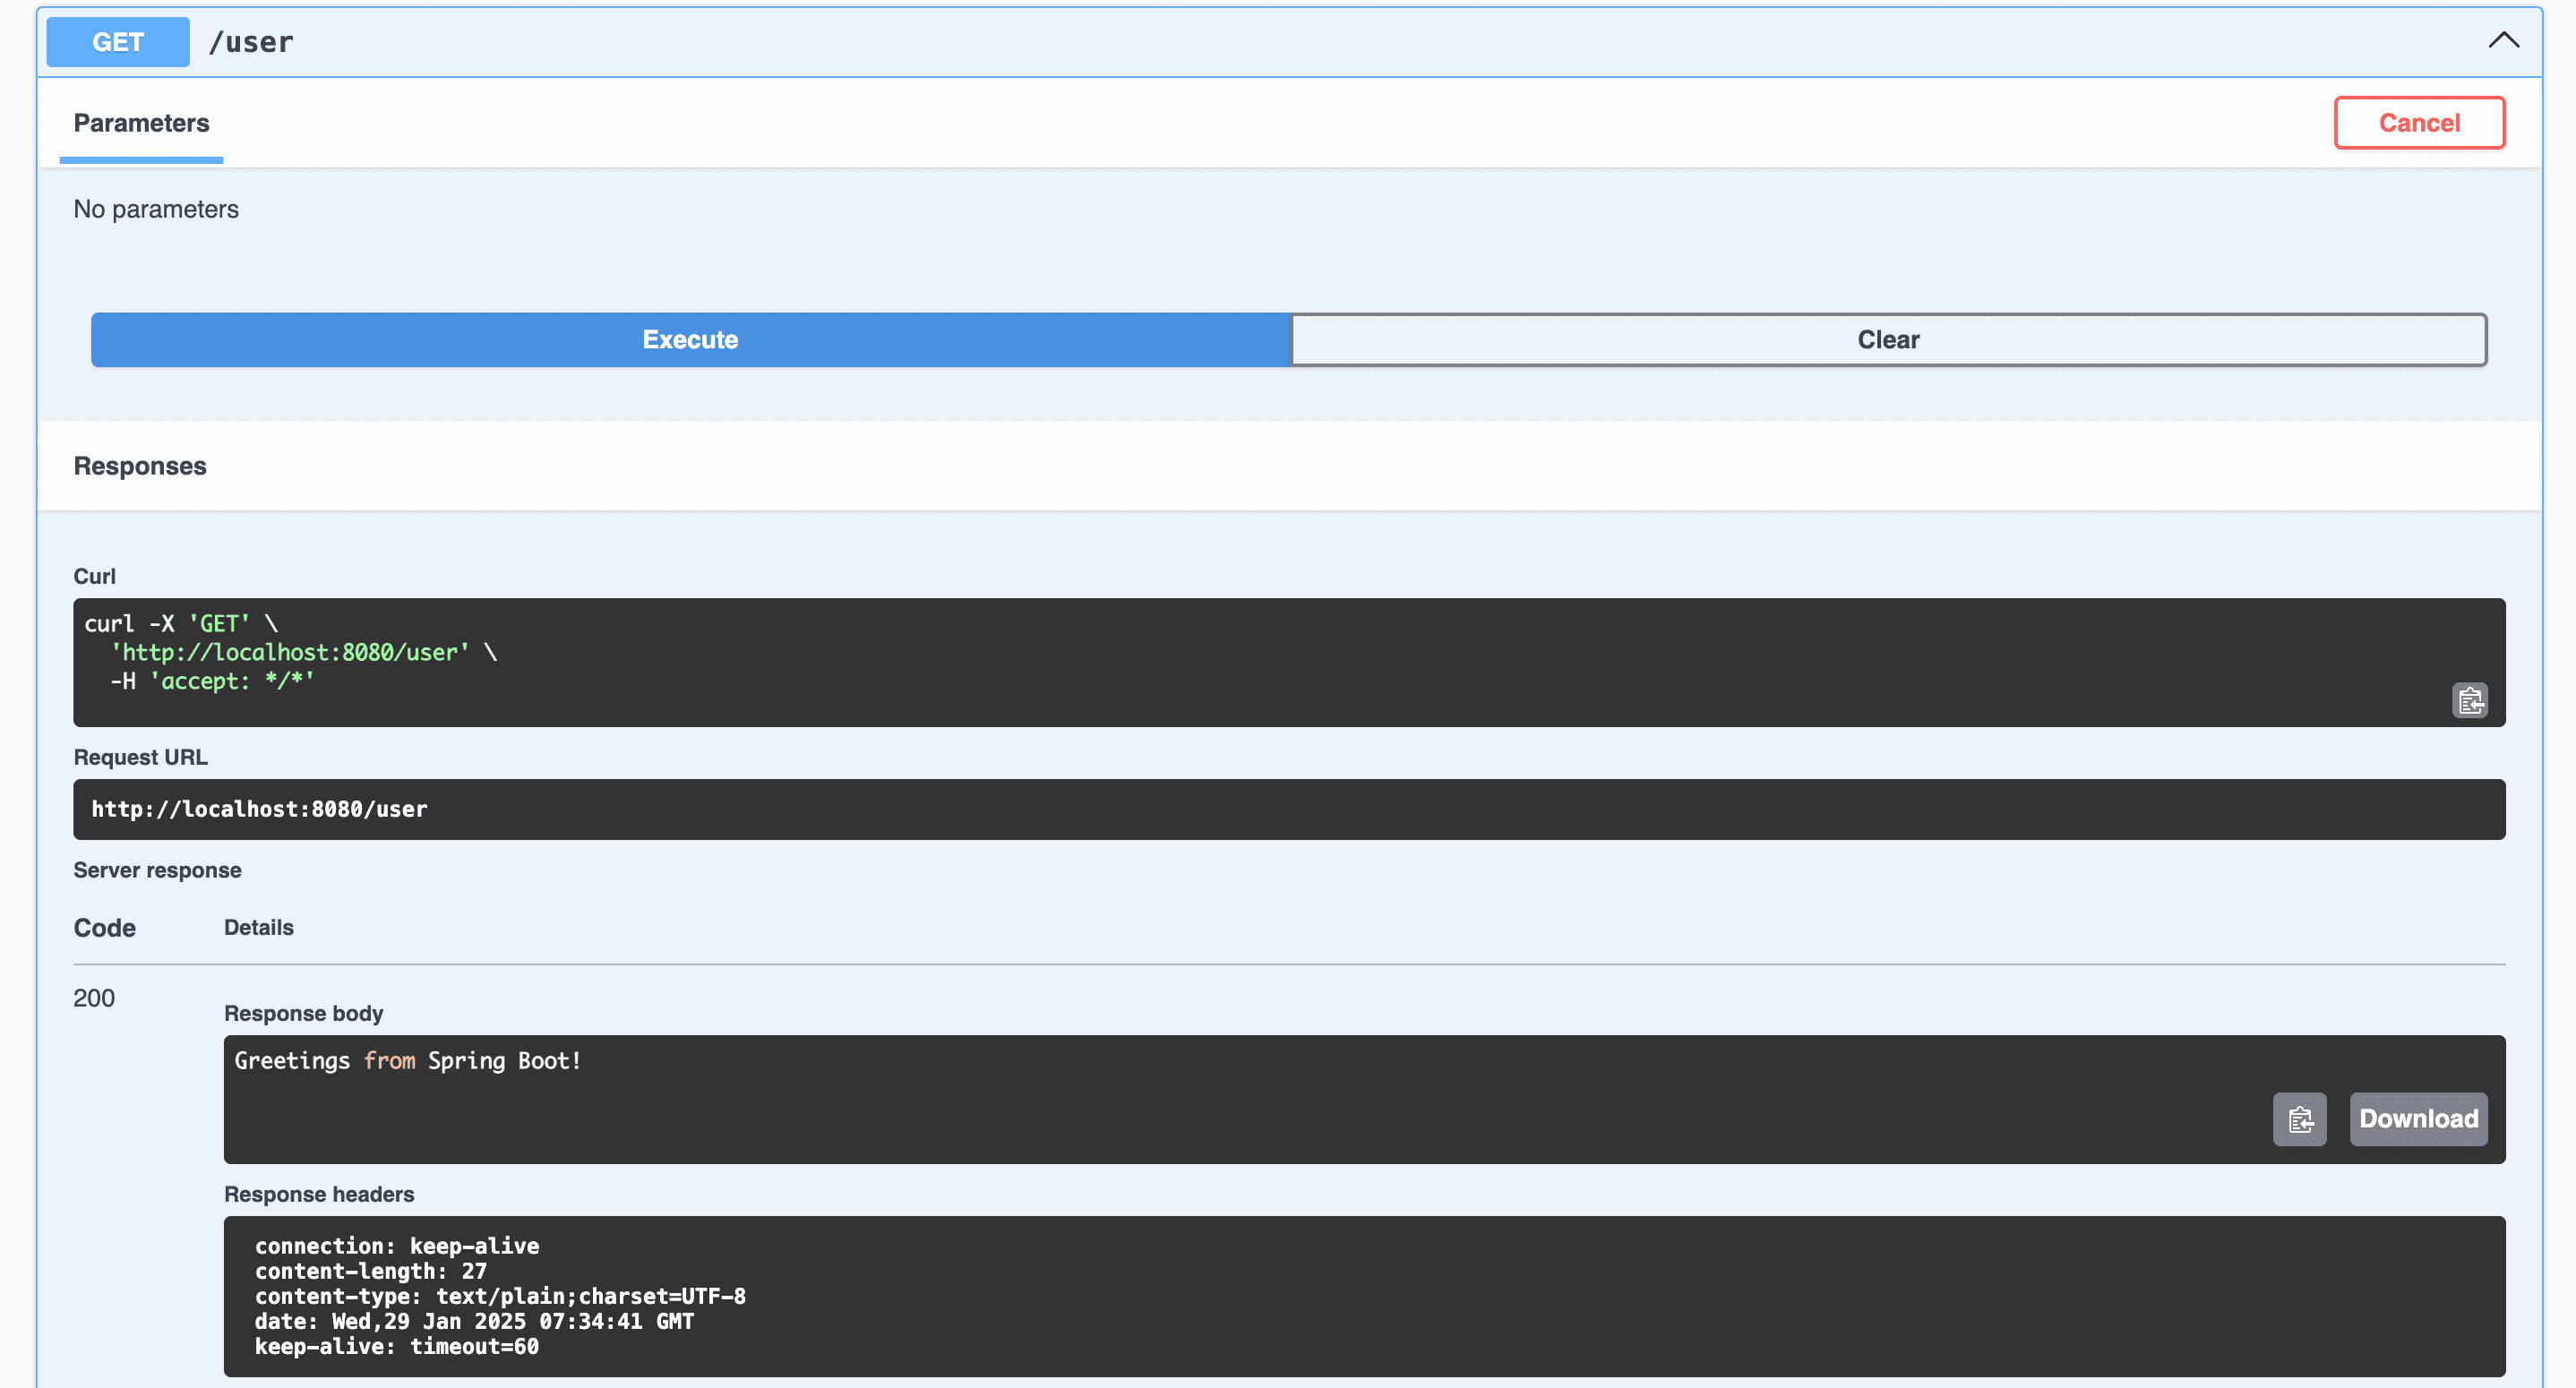2576x1388 pixels.
Task: Click the Response headers label
Action: 319,1194
